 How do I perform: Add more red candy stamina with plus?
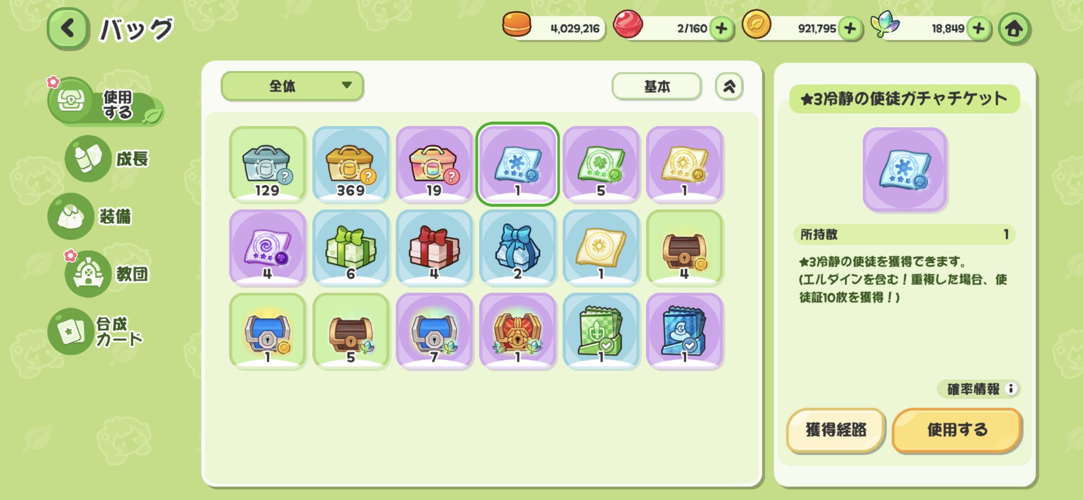721,28
